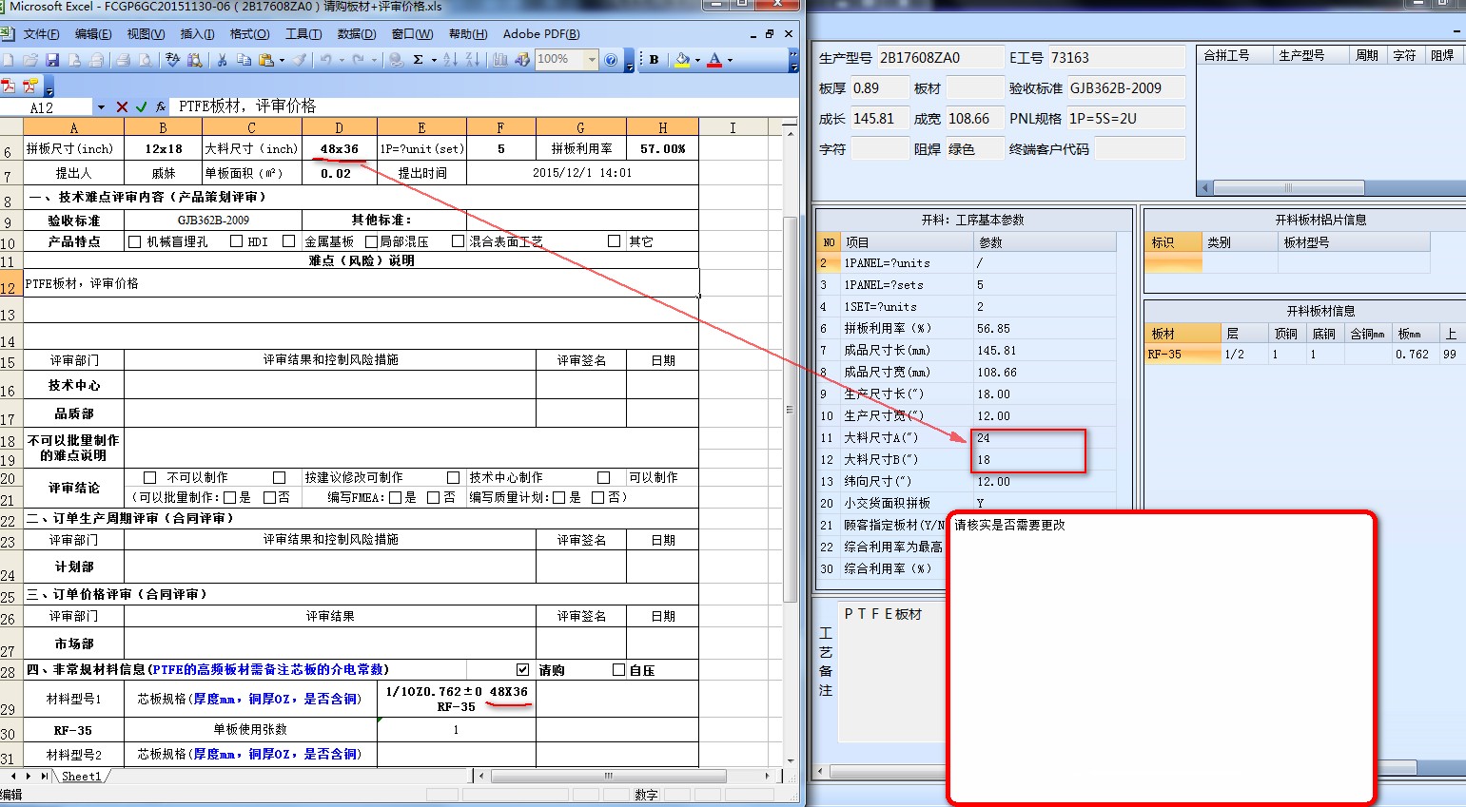Apply the yellow Fill Color bucket
Image resolution: width=1466 pixels, height=807 pixels.
coord(682,60)
